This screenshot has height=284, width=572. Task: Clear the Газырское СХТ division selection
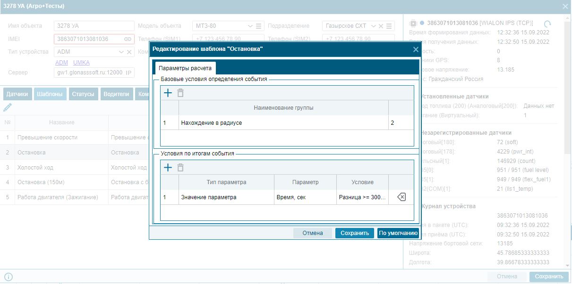tap(381, 26)
